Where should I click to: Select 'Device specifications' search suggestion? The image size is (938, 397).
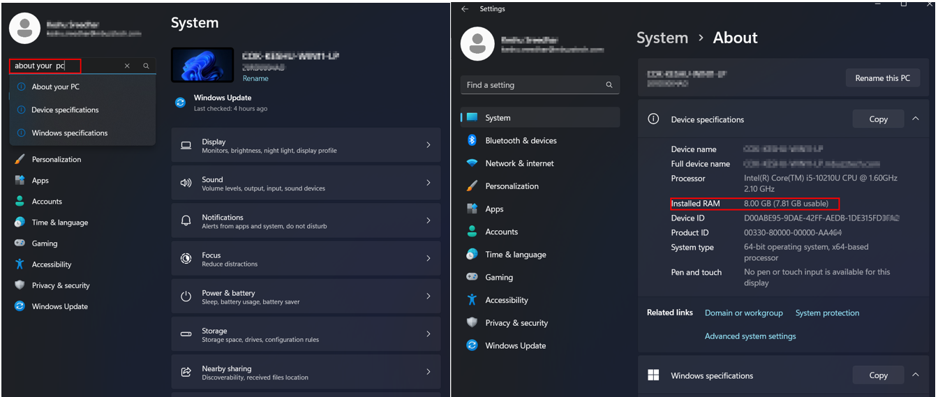coord(82,110)
